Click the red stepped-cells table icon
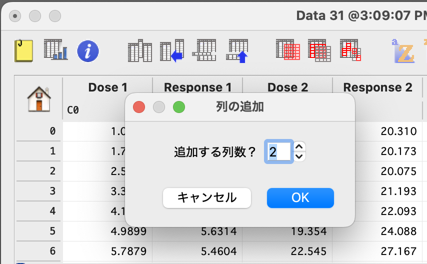 (x=351, y=50)
